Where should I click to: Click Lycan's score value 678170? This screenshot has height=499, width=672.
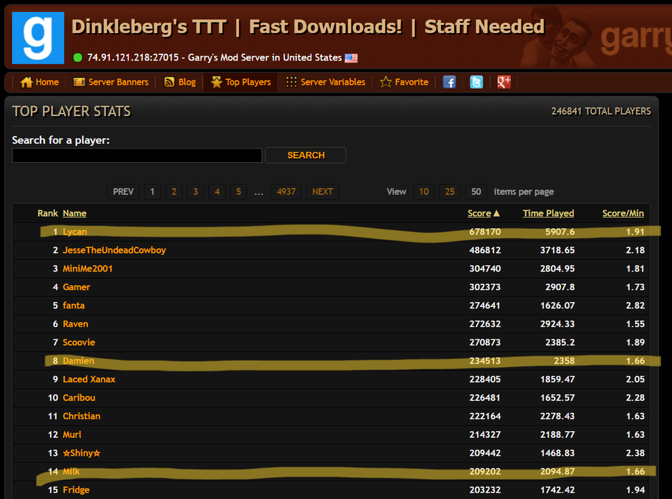click(x=485, y=232)
